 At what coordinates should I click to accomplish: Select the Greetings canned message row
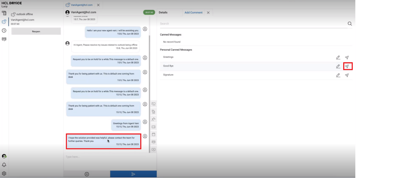pyautogui.click(x=256, y=57)
